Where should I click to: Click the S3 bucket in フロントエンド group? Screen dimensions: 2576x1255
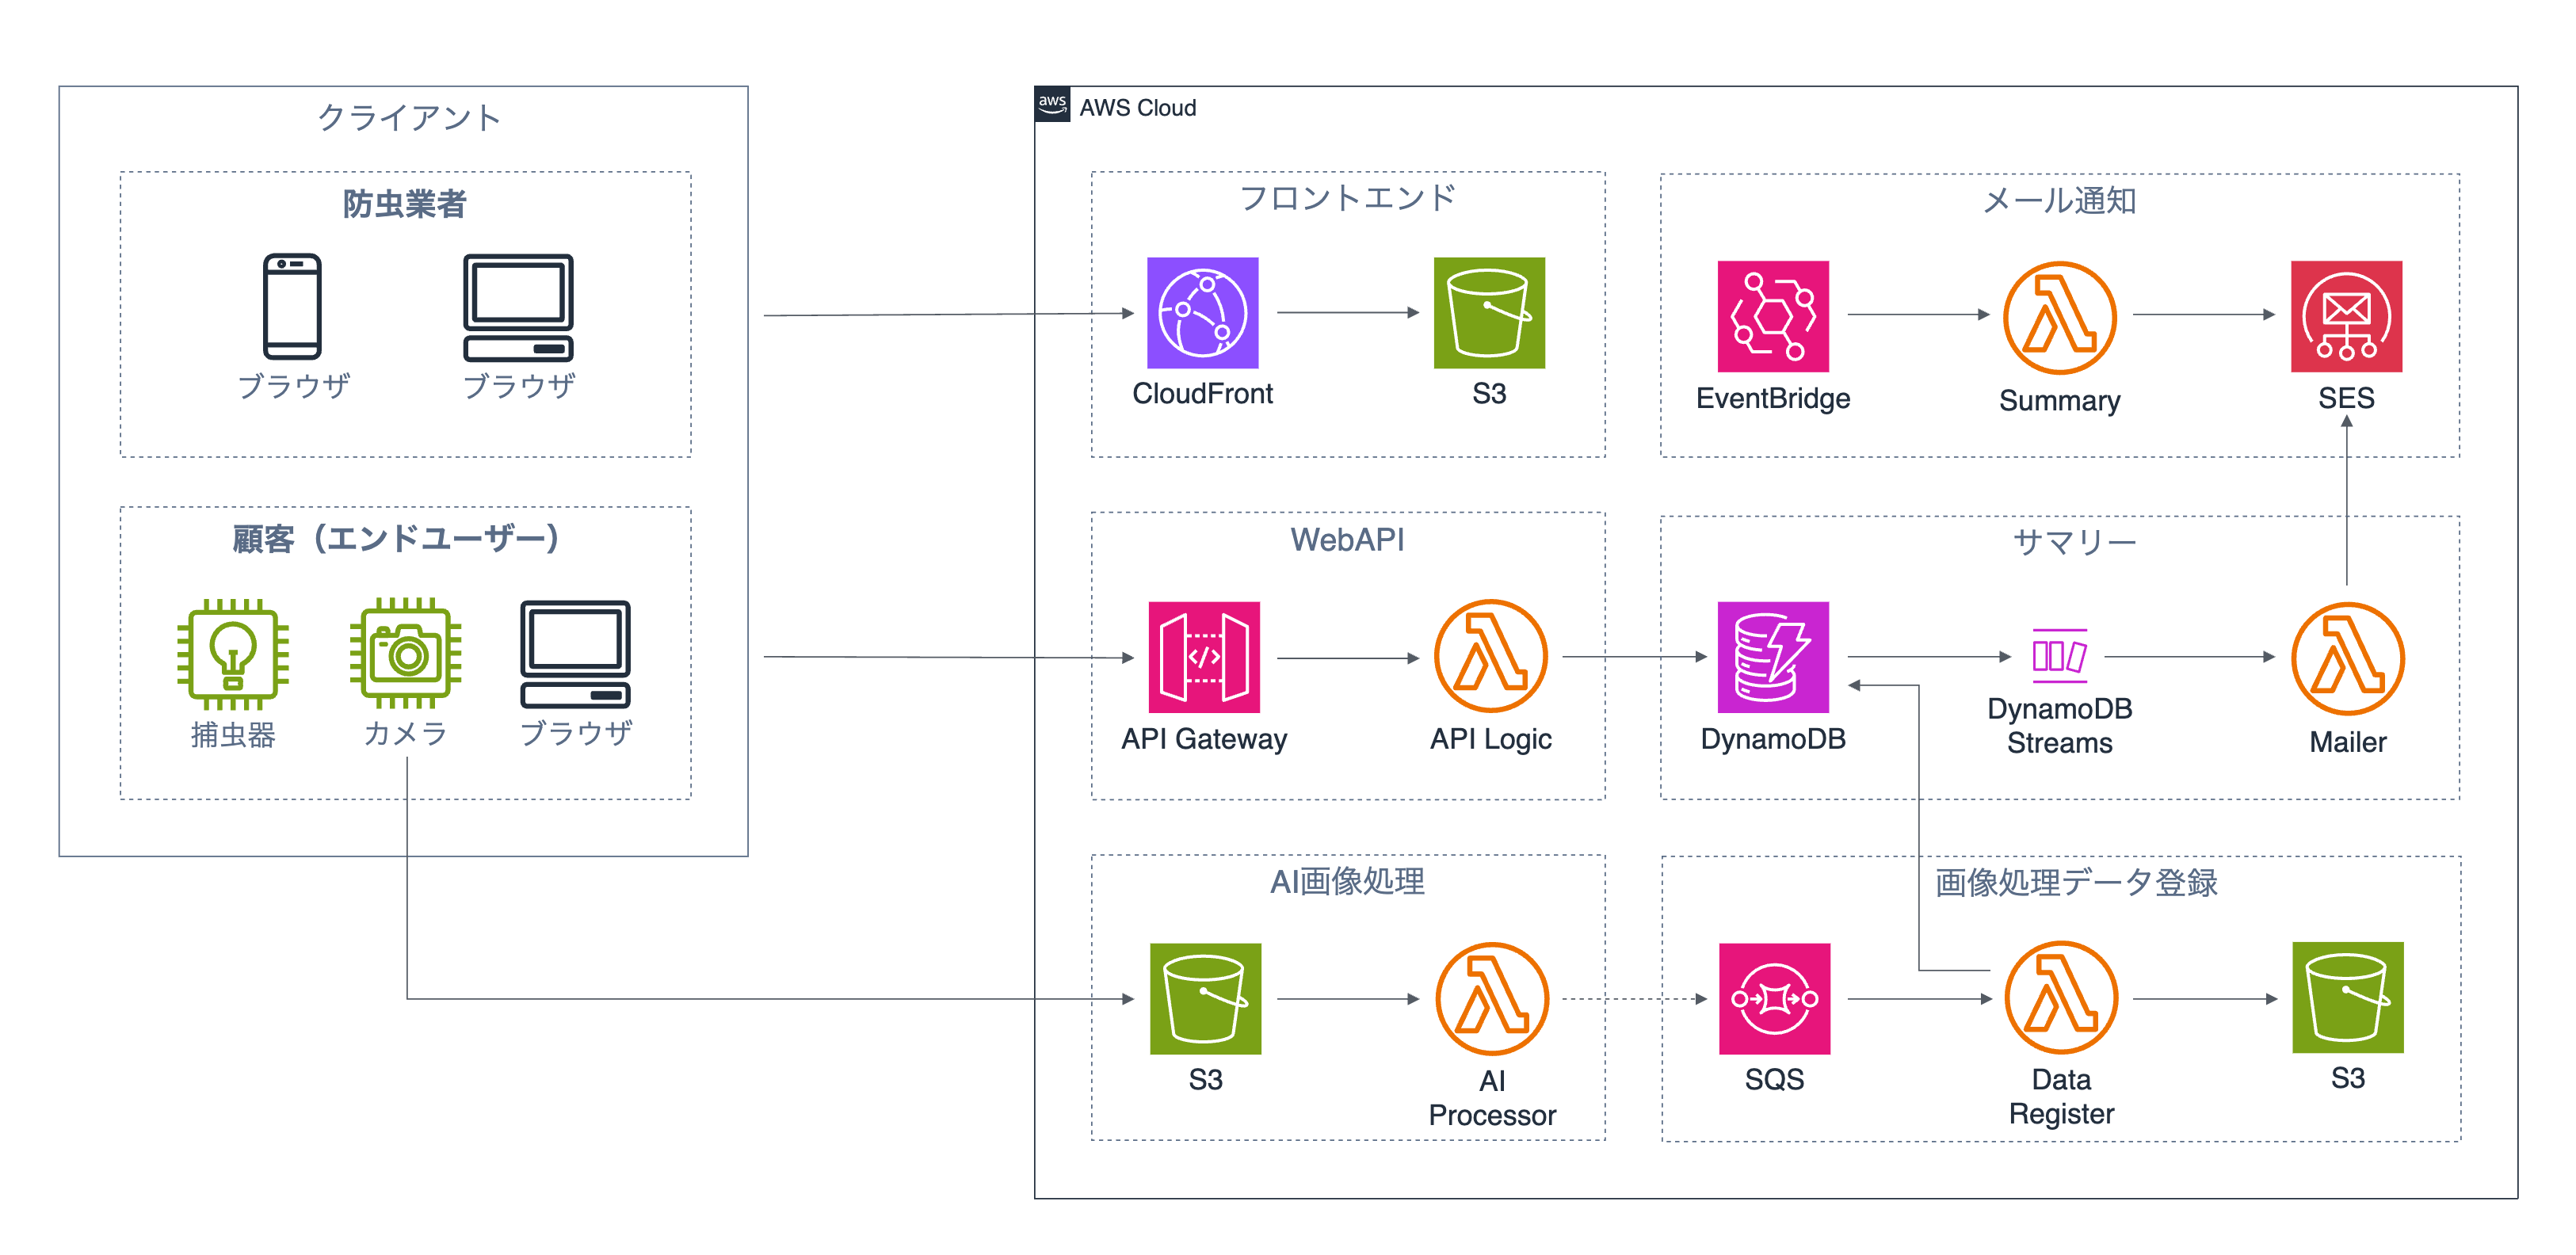pos(1489,313)
